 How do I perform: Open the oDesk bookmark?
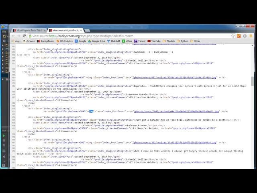pos(127,41)
